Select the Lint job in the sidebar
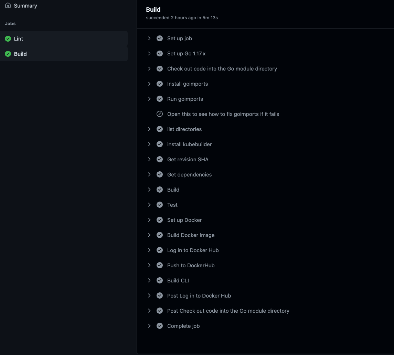 tap(19, 39)
